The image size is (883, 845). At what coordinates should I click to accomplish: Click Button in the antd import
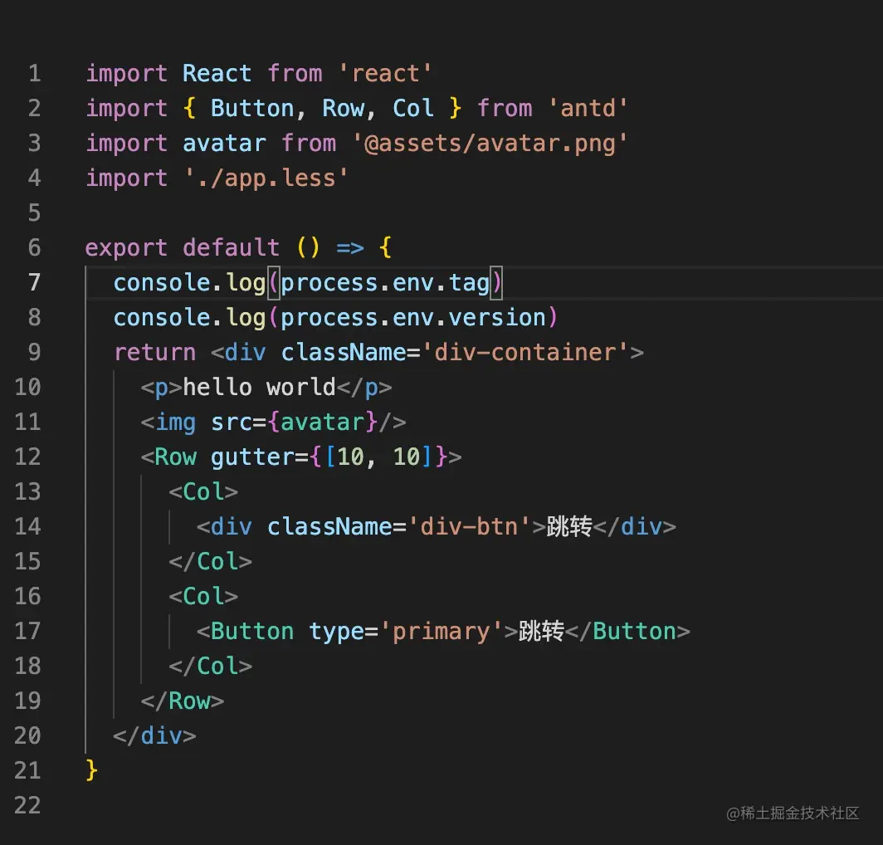(252, 108)
